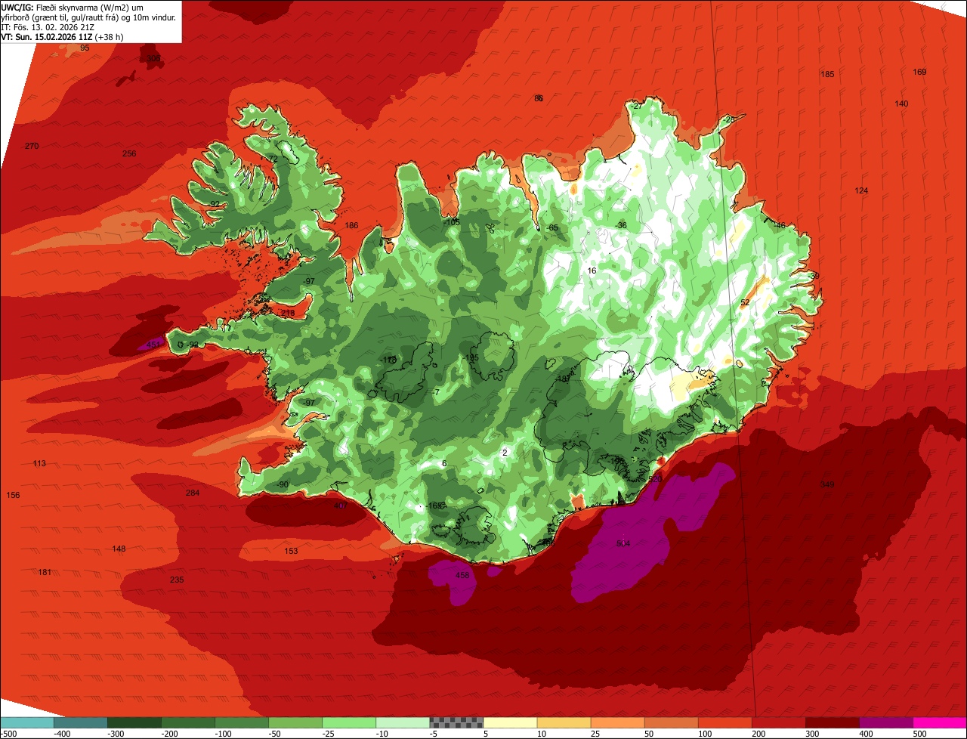Click the '46' value on the east coast
This screenshot has width=967, height=739.
coord(780,225)
